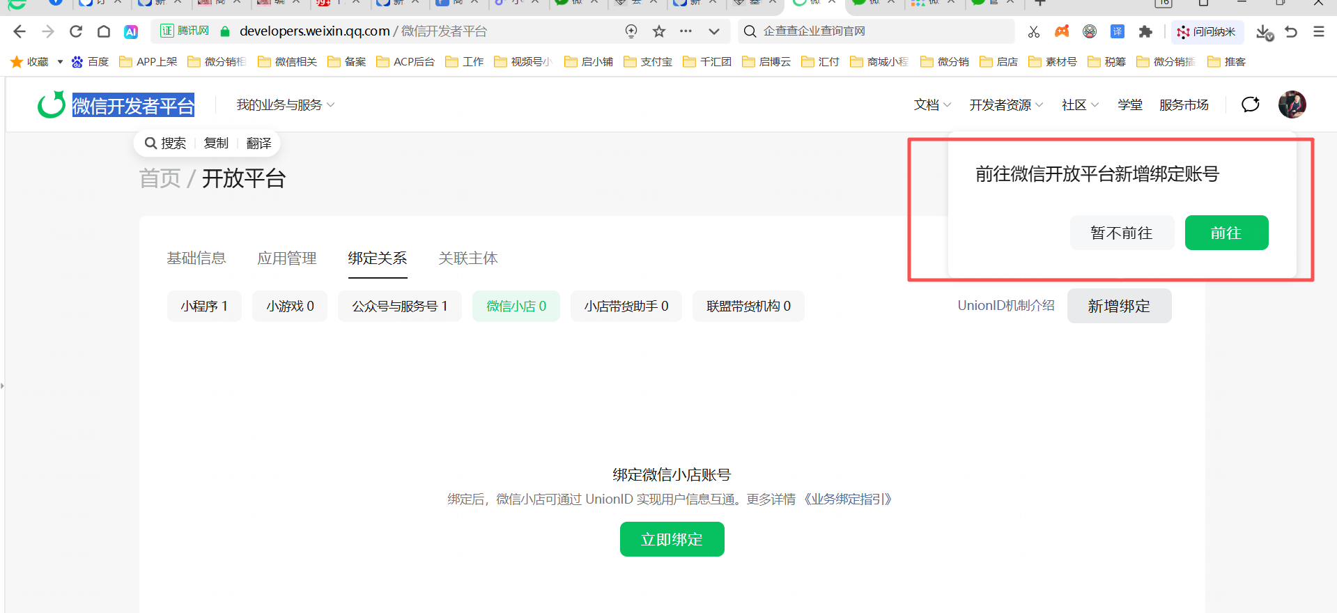The height and width of the screenshot is (613, 1337).
Task: Click the magnifier icon in the search box
Action: tap(750, 31)
